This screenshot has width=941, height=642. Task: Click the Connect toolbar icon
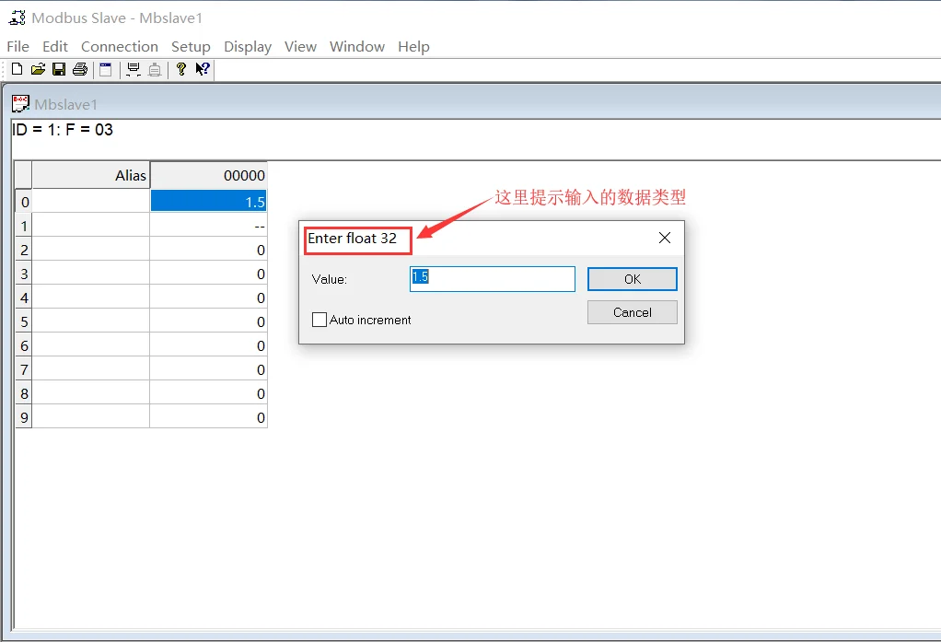[134, 69]
